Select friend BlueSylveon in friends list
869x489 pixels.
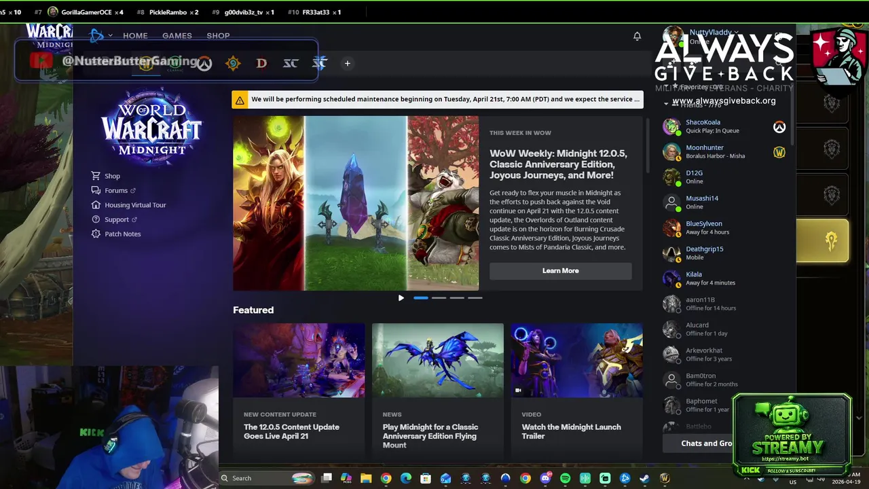[x=724, y=228]
